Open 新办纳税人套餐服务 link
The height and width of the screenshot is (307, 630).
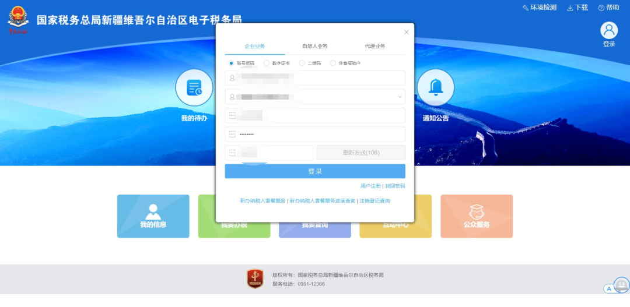(262, 200)
